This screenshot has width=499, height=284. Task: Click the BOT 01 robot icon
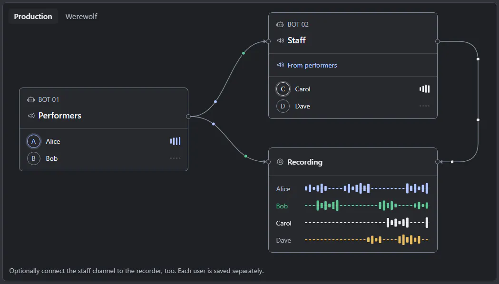coord(31,99)
